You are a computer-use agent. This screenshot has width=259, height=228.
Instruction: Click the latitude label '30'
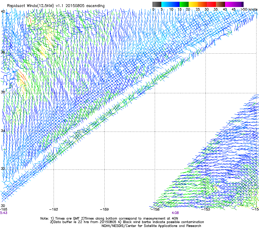3,206
